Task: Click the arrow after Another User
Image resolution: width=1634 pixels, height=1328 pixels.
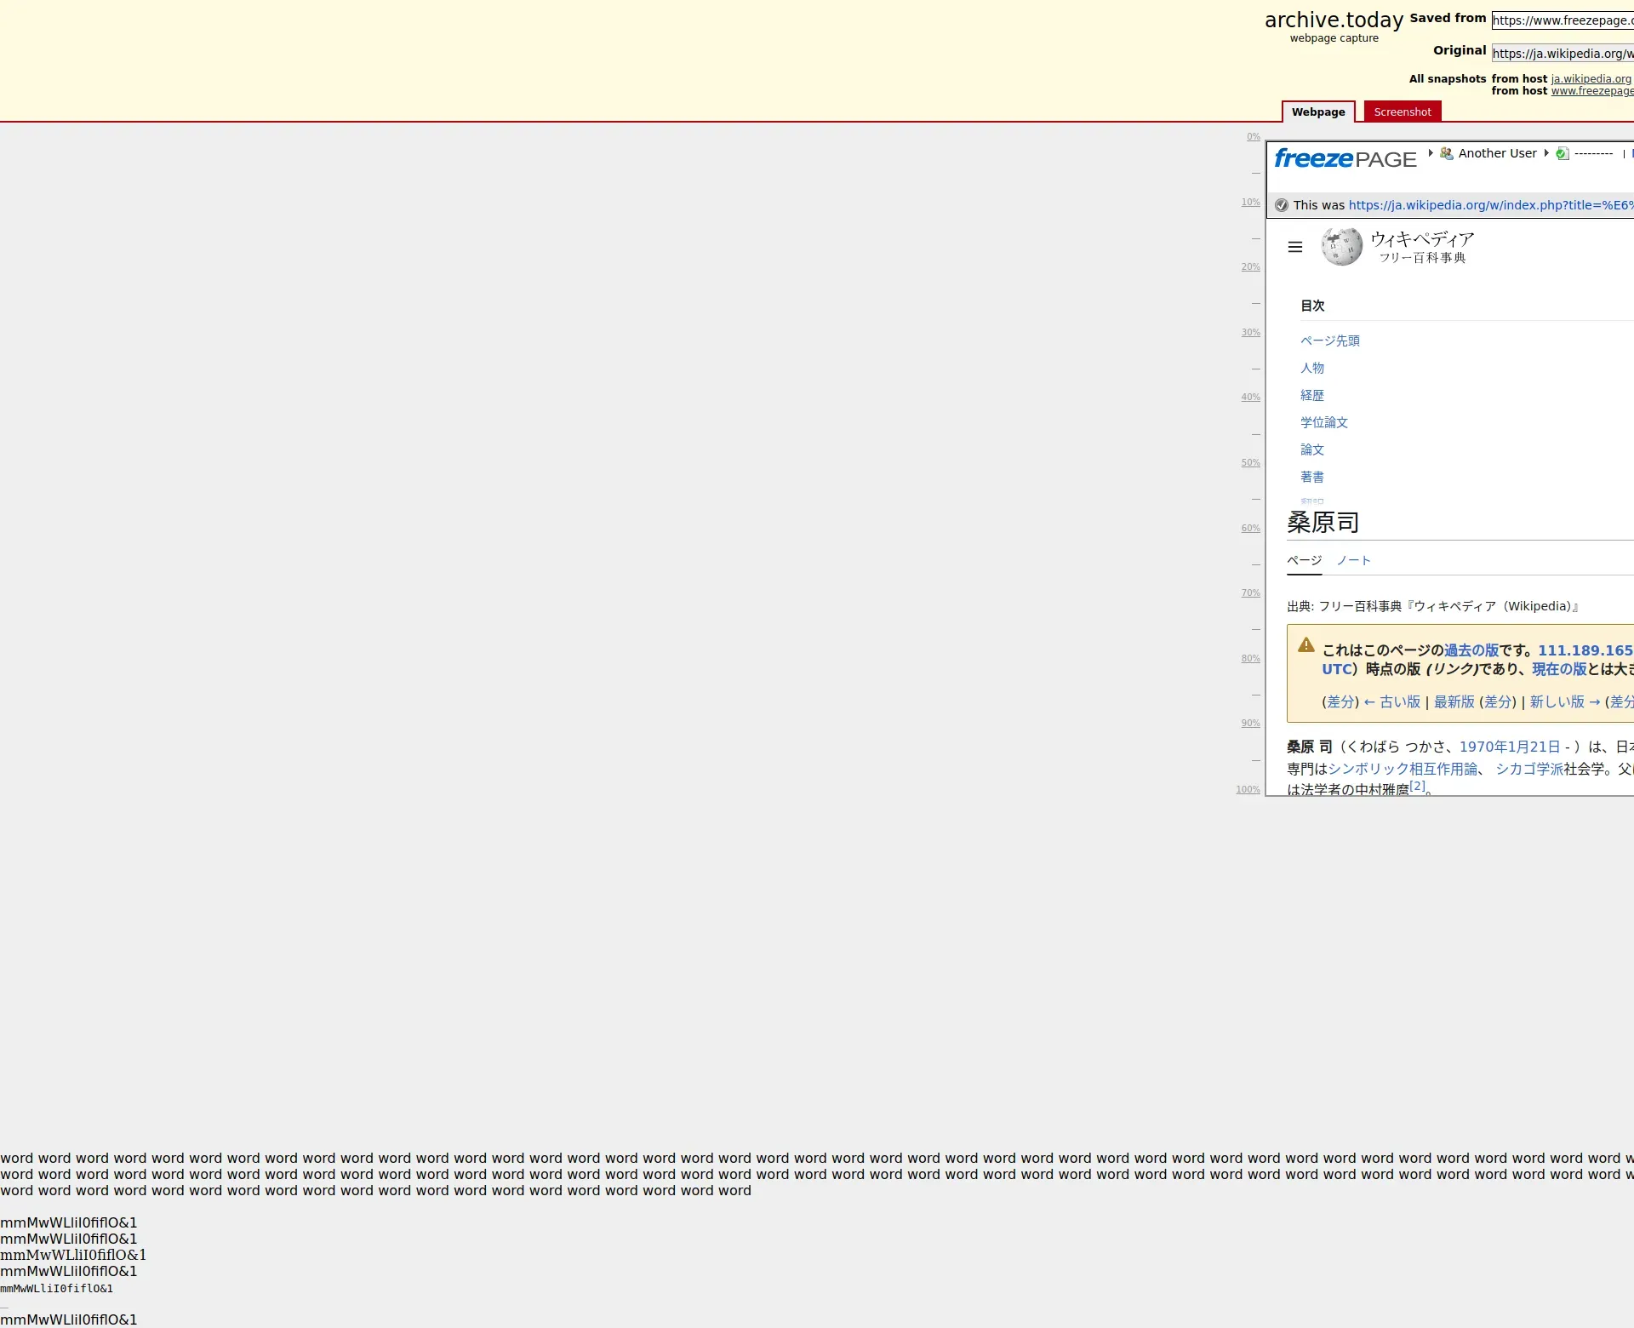Action: pyautogui.click(x=1546, y=153)
